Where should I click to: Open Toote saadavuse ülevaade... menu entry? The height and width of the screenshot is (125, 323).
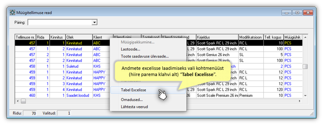coord(145,56)
